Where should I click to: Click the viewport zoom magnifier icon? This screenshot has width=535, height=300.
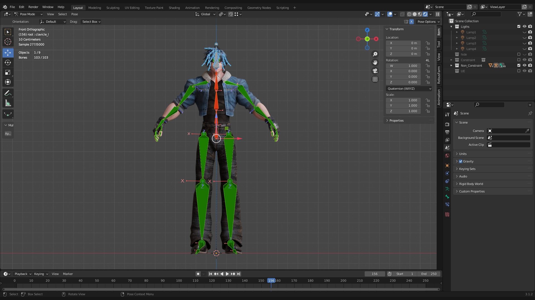[375, 54]
